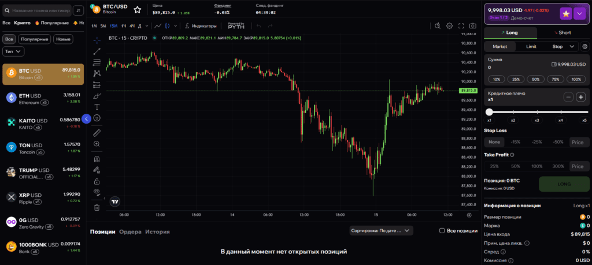
Task: Expand more timeframes dropdown arrow
Action: pos(146,26)
